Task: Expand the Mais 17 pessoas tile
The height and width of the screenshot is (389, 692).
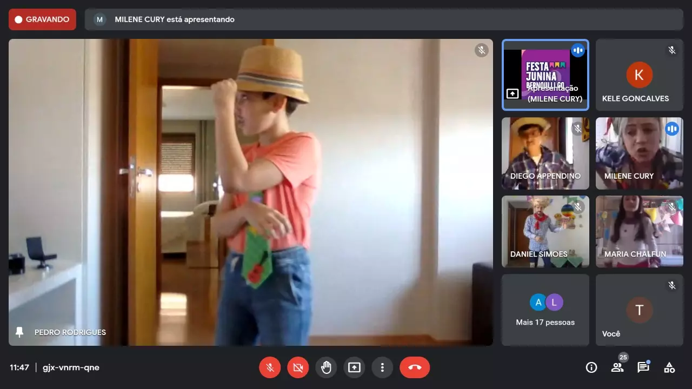Action: pyautogui.click(x=545, y=310)
